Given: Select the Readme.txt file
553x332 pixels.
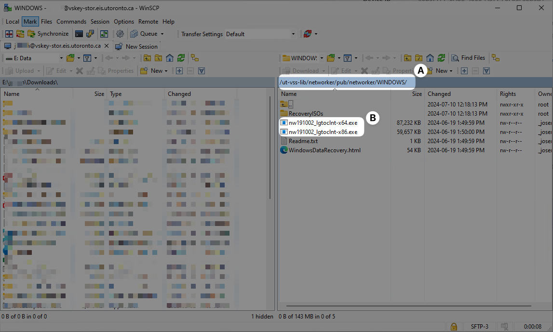Looking at the screenshot, I should pos(299,141).
